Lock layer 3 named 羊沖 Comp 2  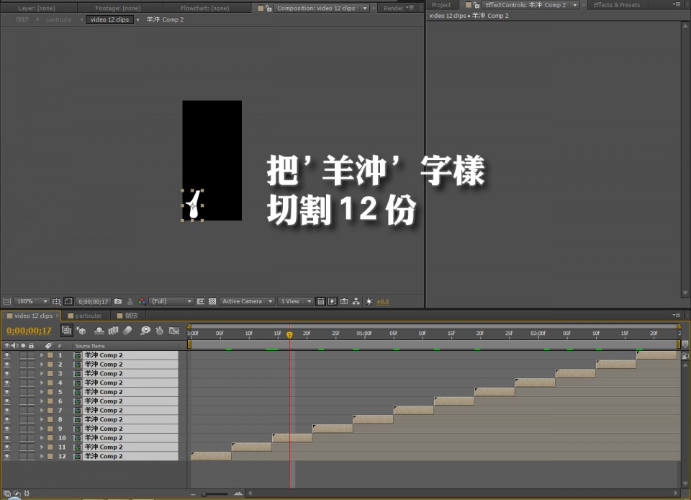pos(31,373)
